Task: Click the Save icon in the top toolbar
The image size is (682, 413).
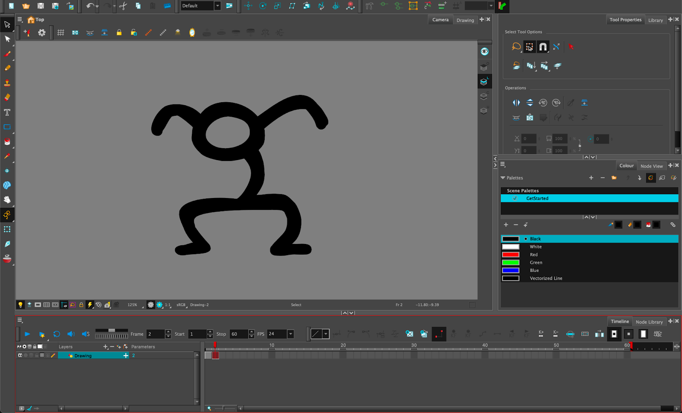Action: (x=40, y=6)
